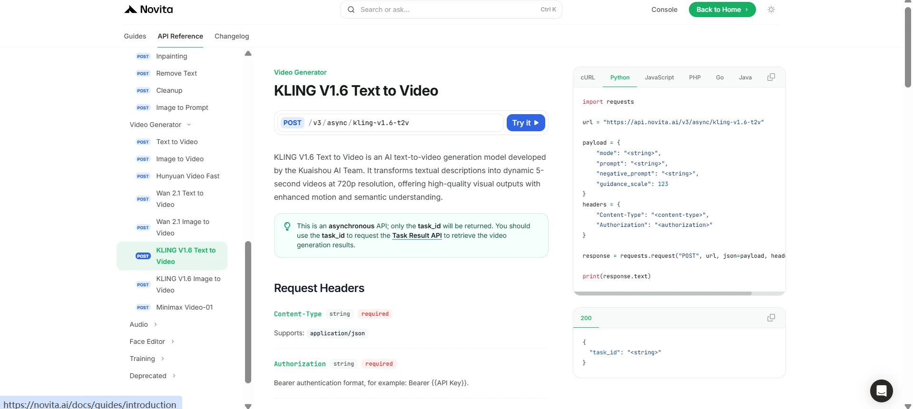The width and height of the screenshot is (913, 409).
Task: Click the code panel horizontal scrollbar
Action: (663, 293)
